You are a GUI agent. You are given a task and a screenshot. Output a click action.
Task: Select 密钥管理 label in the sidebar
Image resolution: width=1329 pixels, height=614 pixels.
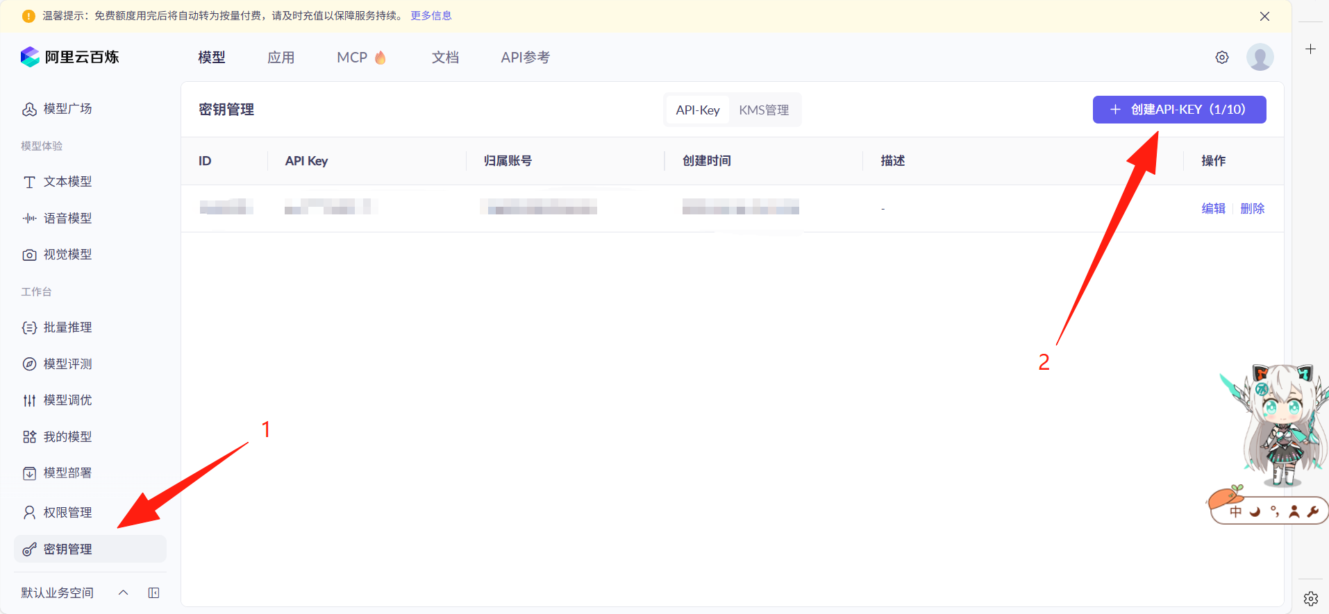pyautogui.click(x=67, y=549)
